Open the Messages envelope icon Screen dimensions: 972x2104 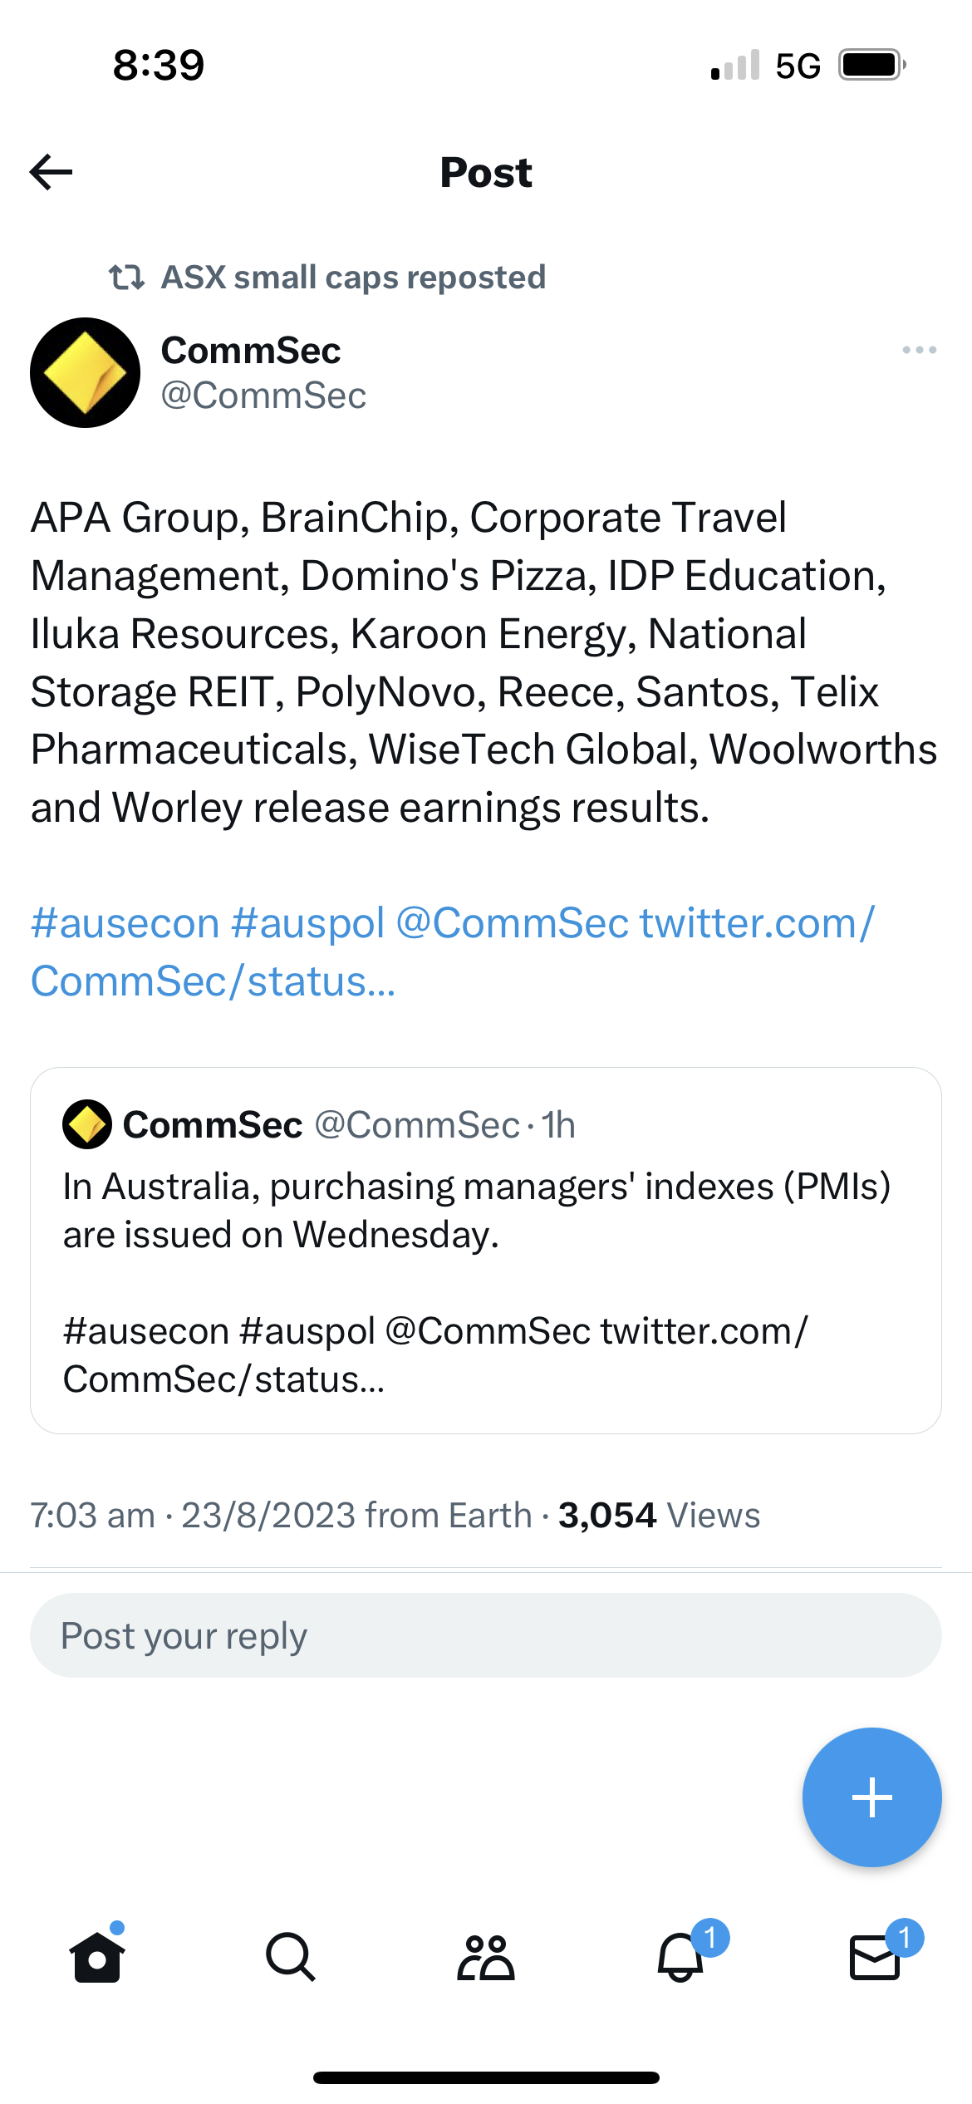point(875,1957)
